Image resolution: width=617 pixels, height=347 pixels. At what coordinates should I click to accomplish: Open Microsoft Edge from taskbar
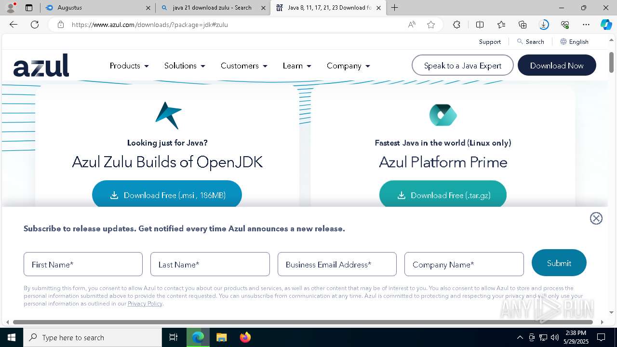click(x=198, y=337)
